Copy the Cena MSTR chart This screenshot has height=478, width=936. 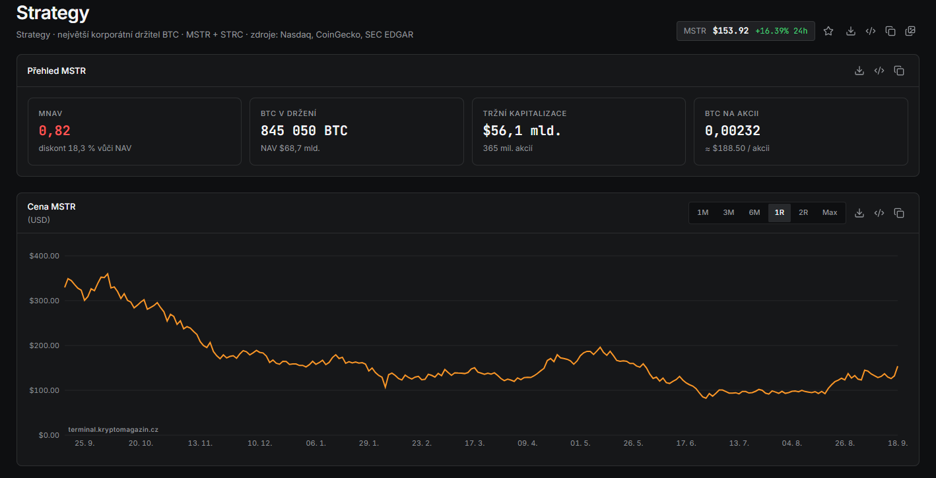(899, 213)
